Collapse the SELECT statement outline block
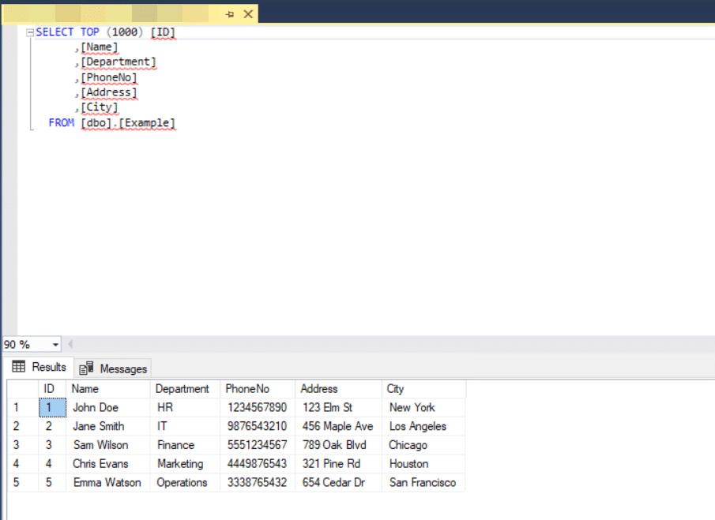This screenshot has width=715, height=520. pyautogui.click(x=30, y=32)
